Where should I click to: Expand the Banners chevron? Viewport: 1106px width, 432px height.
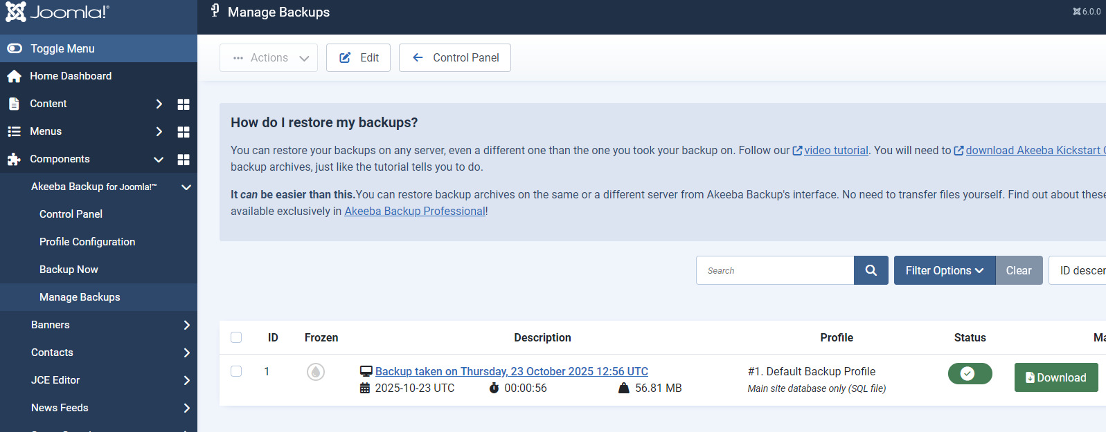186,325
